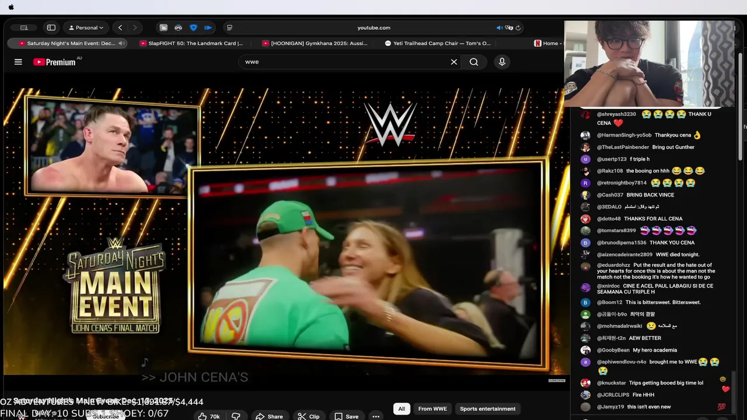The image size is (747, 420).
Task: Click the youtube.com address bar
Action: click(373, 27)
